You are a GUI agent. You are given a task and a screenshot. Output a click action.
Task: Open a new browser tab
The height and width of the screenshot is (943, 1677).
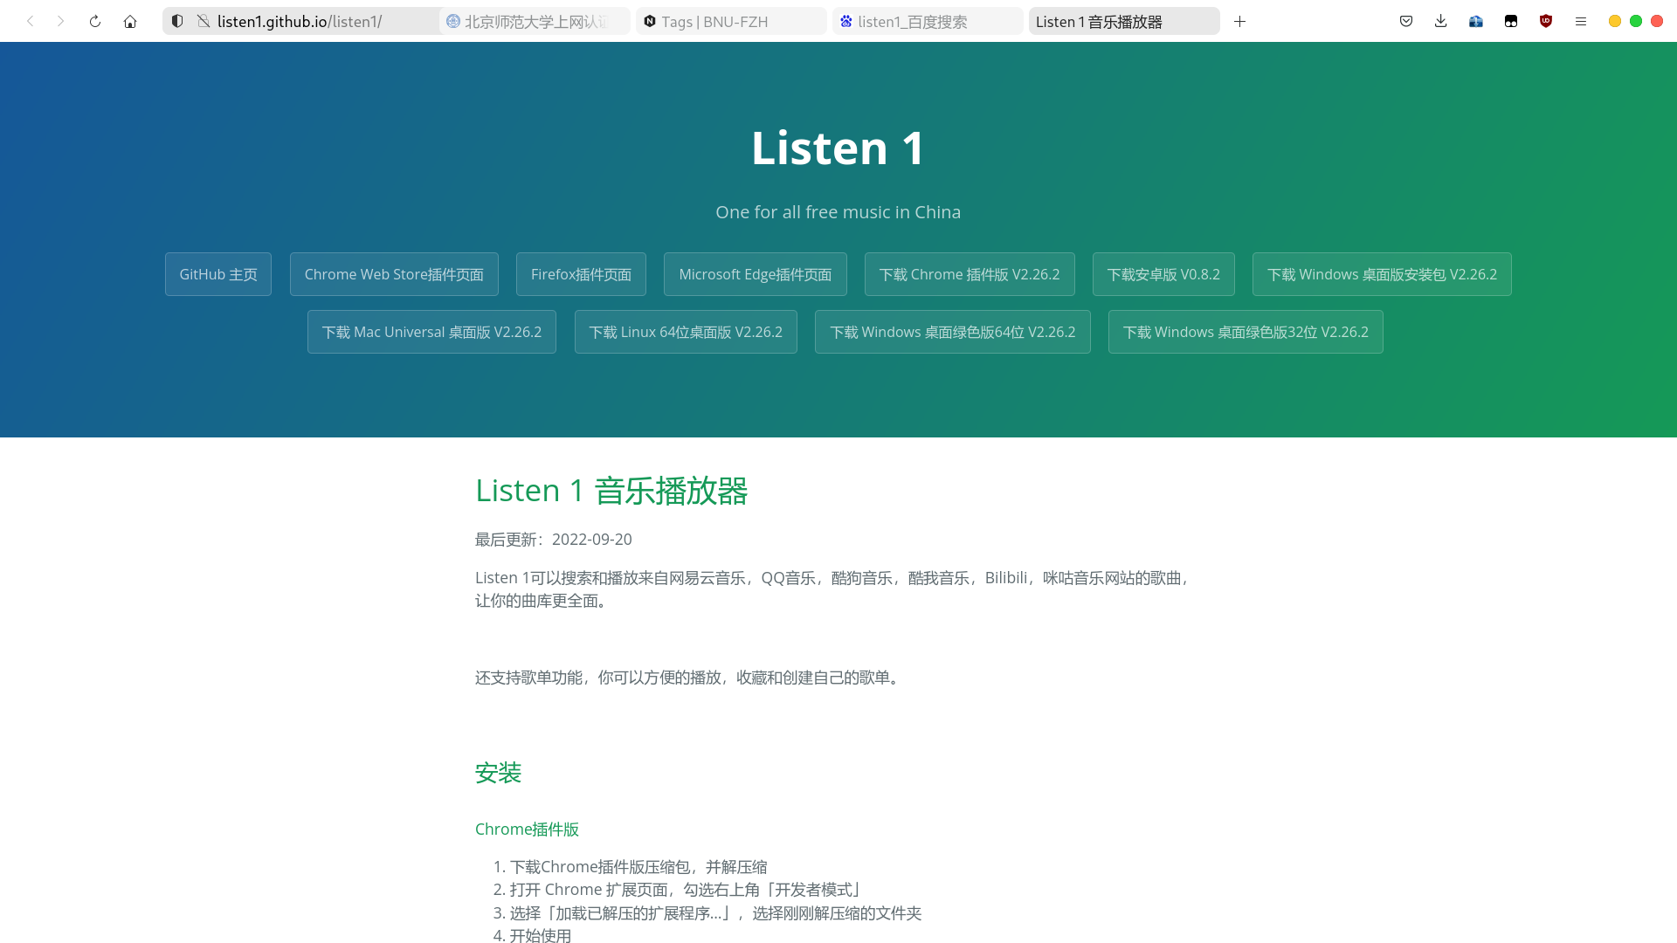tap(1239, 21)
